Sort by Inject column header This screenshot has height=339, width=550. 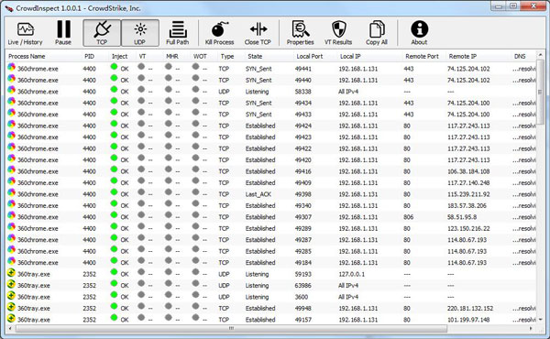tap(119, 56)
